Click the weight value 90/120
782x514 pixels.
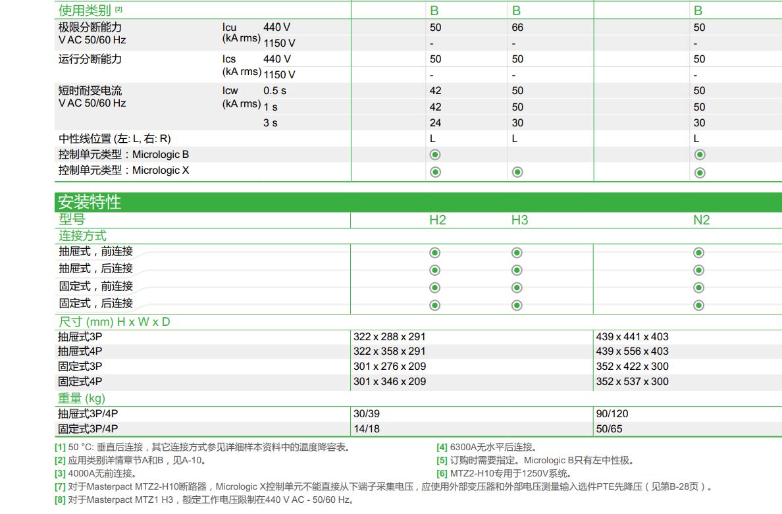pos(612,414)
